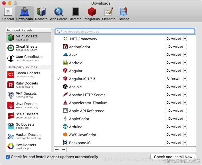Uninstall the AngularJS 1.7.3 docset
This screenshot has width=202, height=165.
click(174, 79)
